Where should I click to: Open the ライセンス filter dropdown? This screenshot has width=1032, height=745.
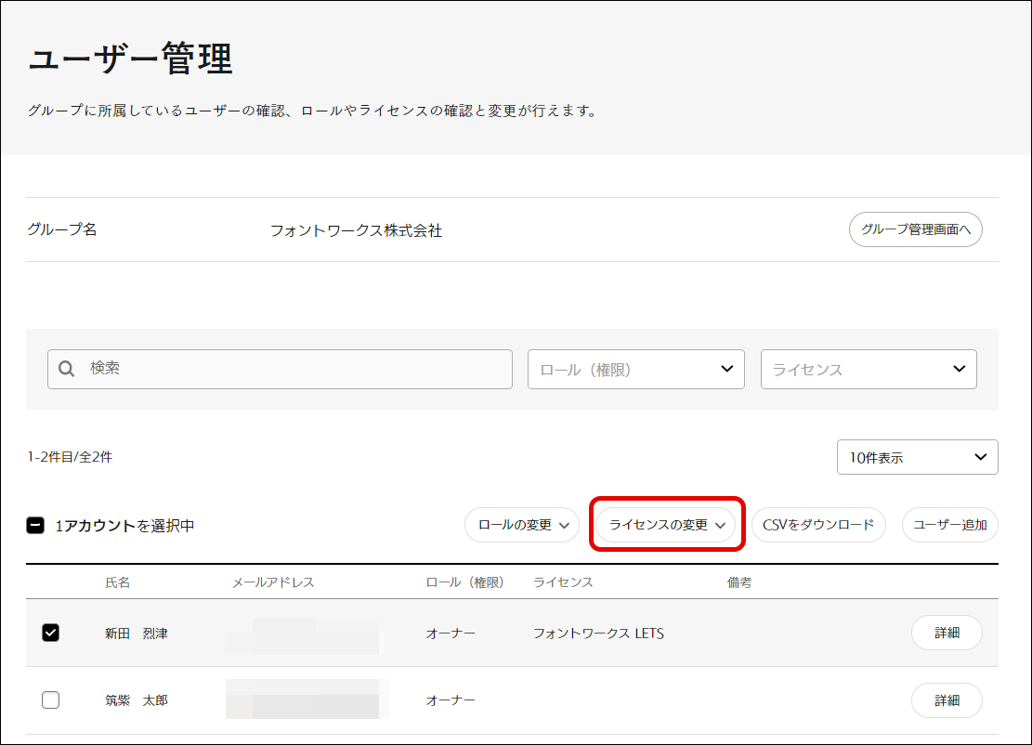[868, 369]
